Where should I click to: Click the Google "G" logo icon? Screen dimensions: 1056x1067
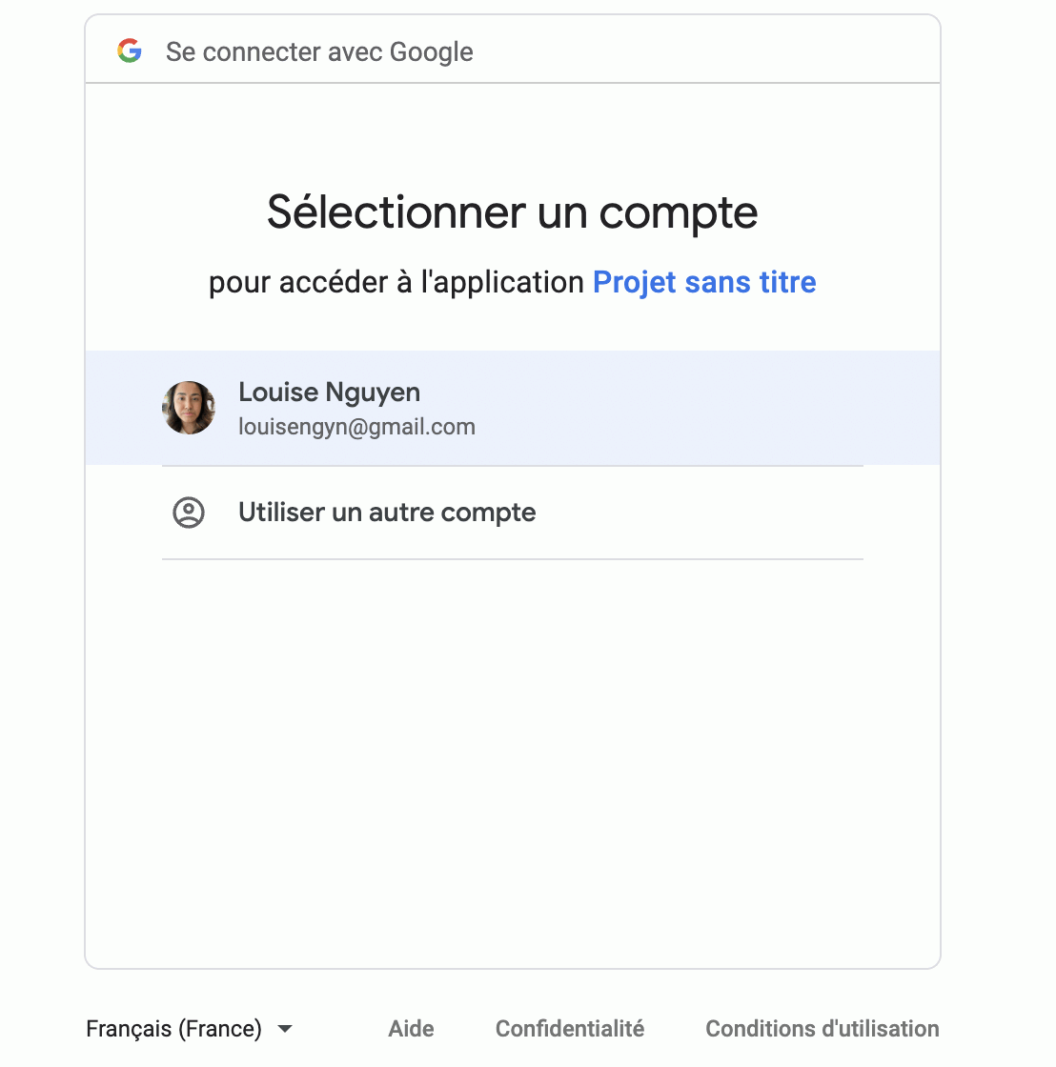pyautogui.click(x=130, y=50)
